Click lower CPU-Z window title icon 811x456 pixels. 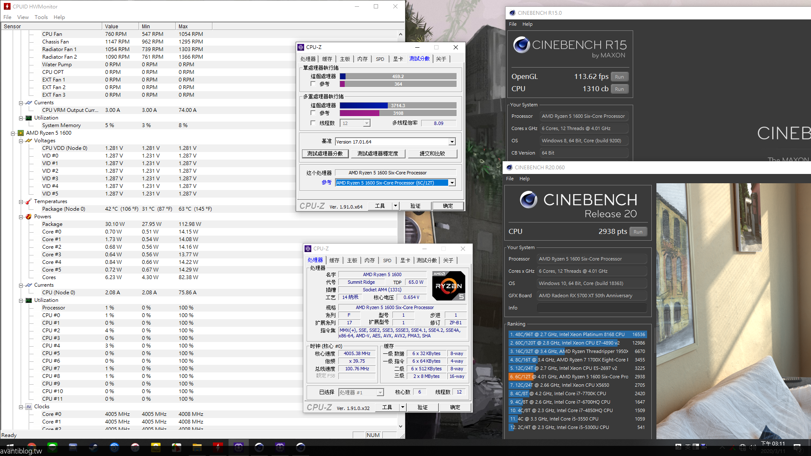pos(308,249)
